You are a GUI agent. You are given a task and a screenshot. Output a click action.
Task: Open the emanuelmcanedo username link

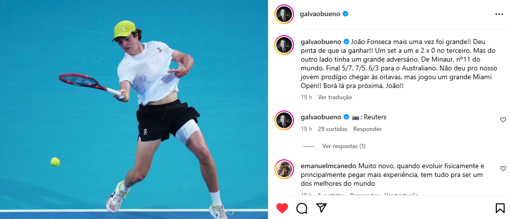click(x=329, y=166)
